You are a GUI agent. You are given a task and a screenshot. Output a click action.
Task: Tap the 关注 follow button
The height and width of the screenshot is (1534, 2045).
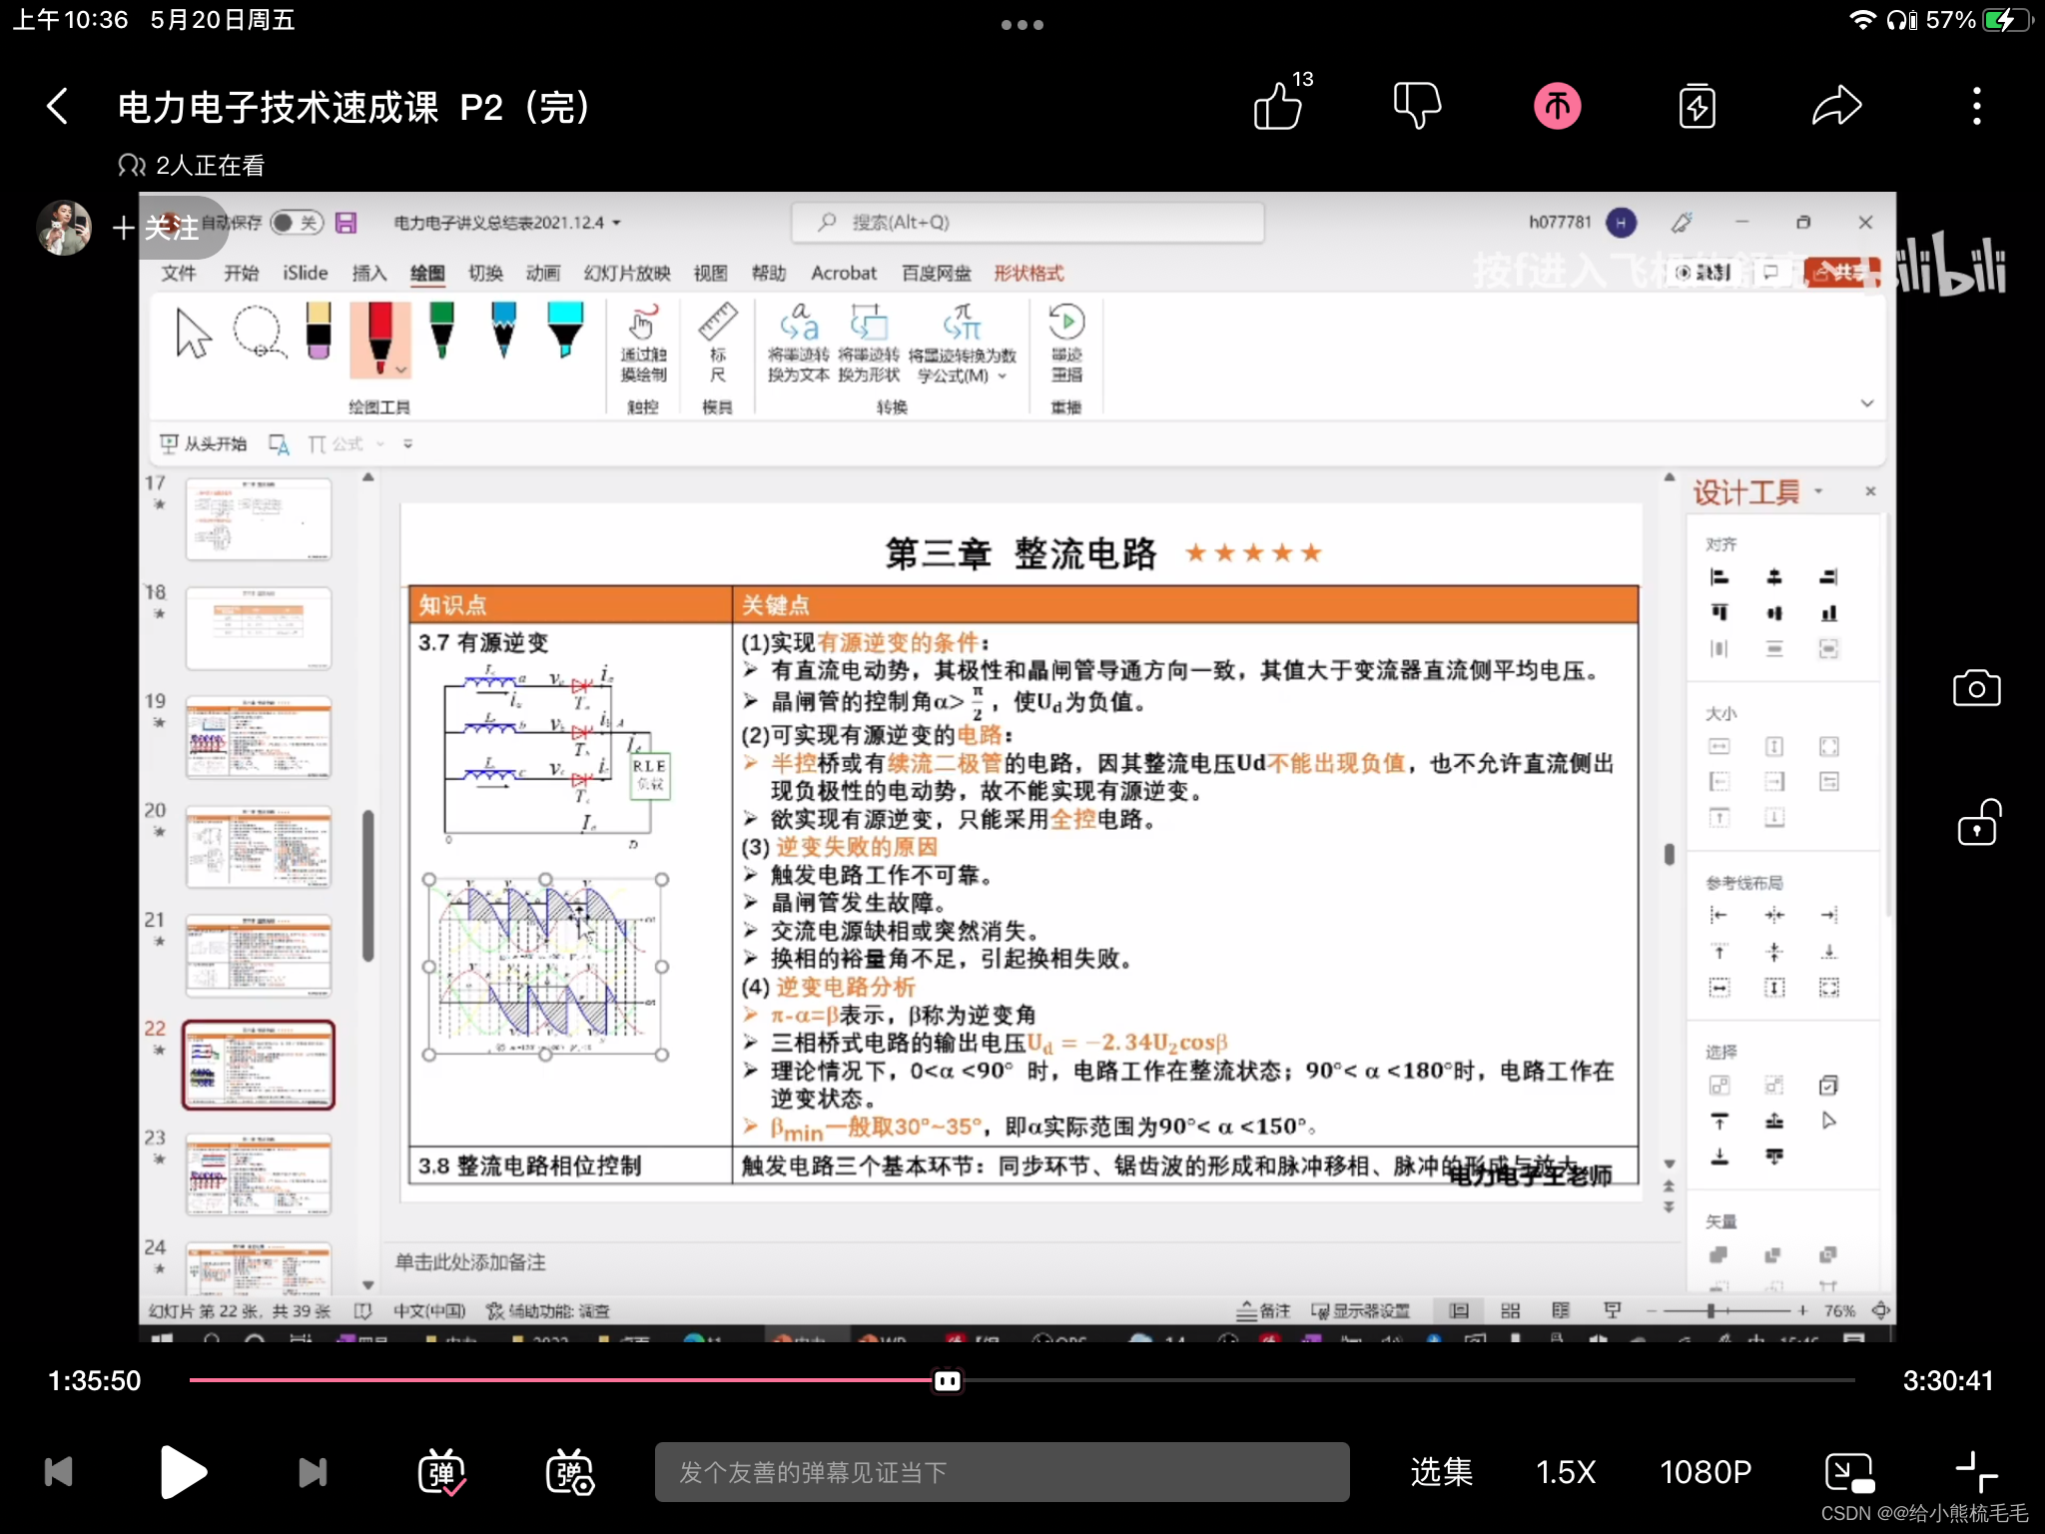point(157,228)
